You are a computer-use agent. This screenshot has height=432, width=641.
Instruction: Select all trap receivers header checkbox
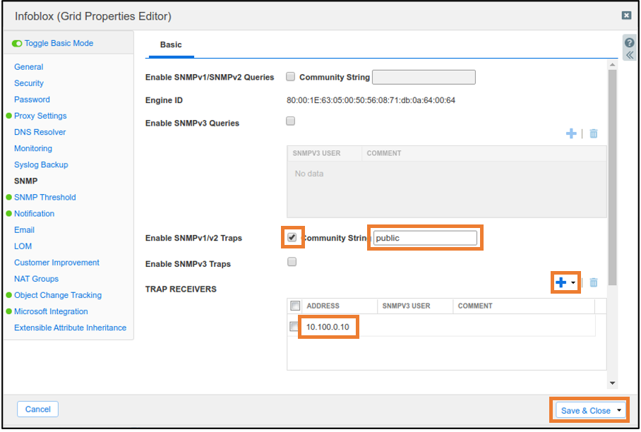tap(295, 306)
